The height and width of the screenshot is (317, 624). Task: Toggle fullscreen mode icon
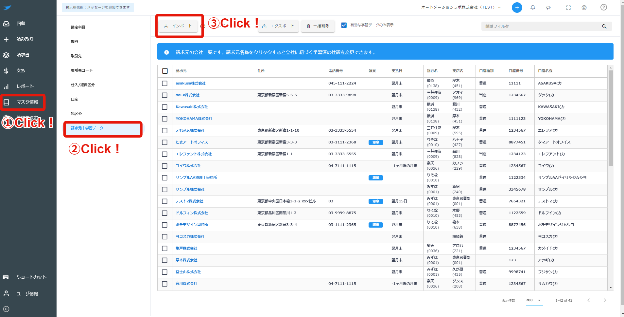click(x=568, y=8)
